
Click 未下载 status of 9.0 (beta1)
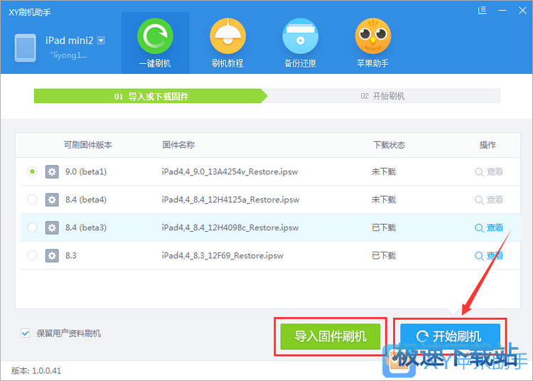pos(384,171)
